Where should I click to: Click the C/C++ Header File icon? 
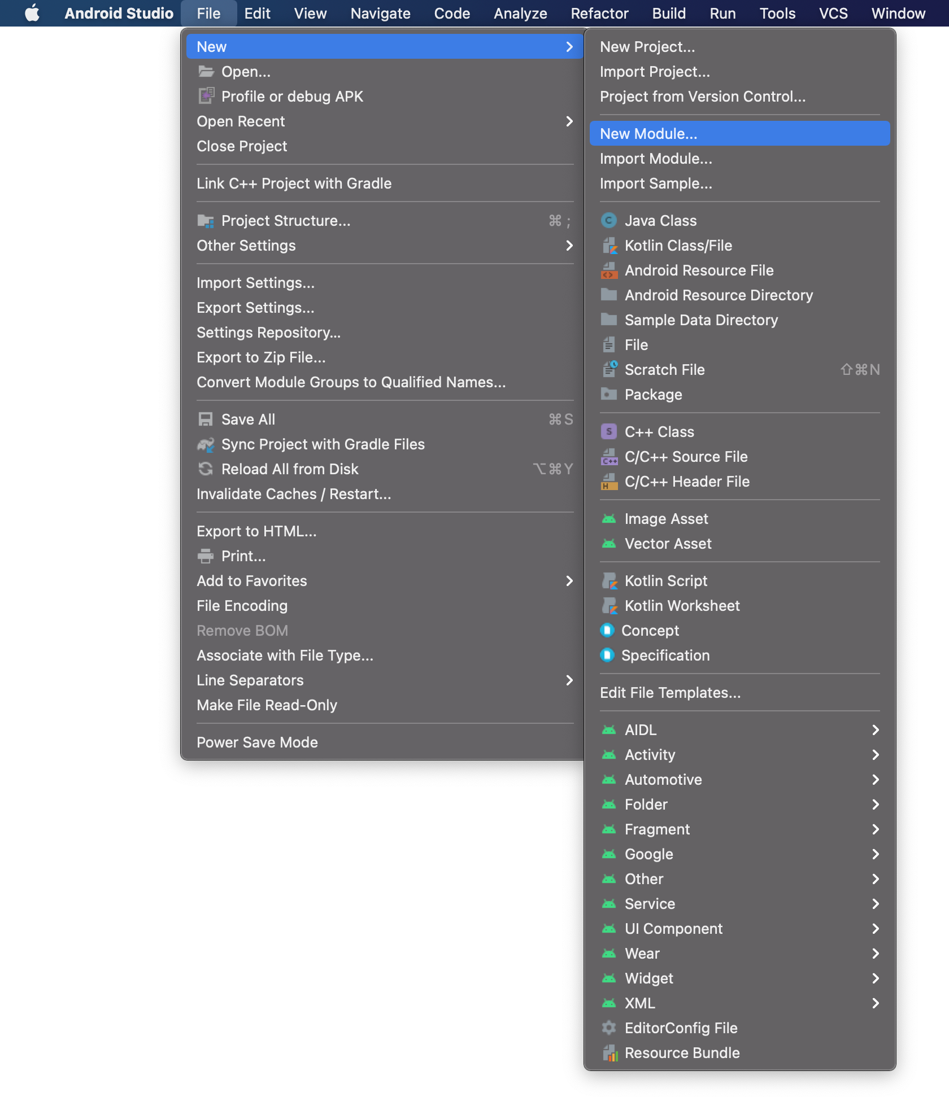point(609,482)
